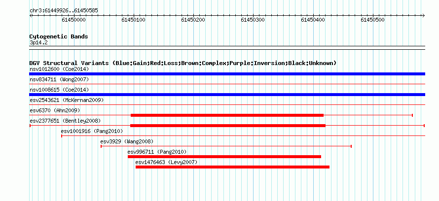The width and height of the screenshot is (439, 201).
Task: Select the thin red line under esv1001916
Action: [243, 136]
